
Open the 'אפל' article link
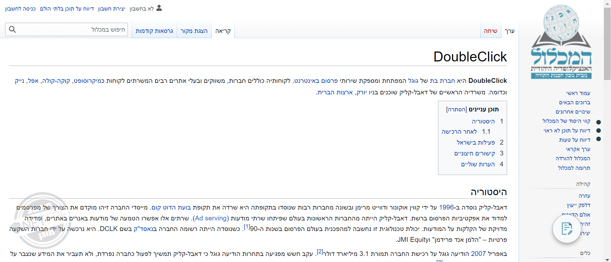click(33, 81)
